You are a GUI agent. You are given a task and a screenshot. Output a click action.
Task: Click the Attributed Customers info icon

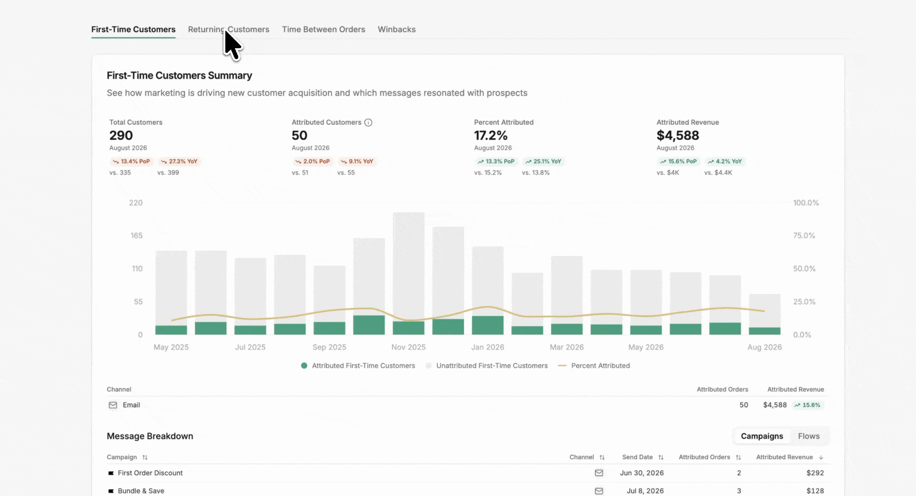click(x=368, y=123)
